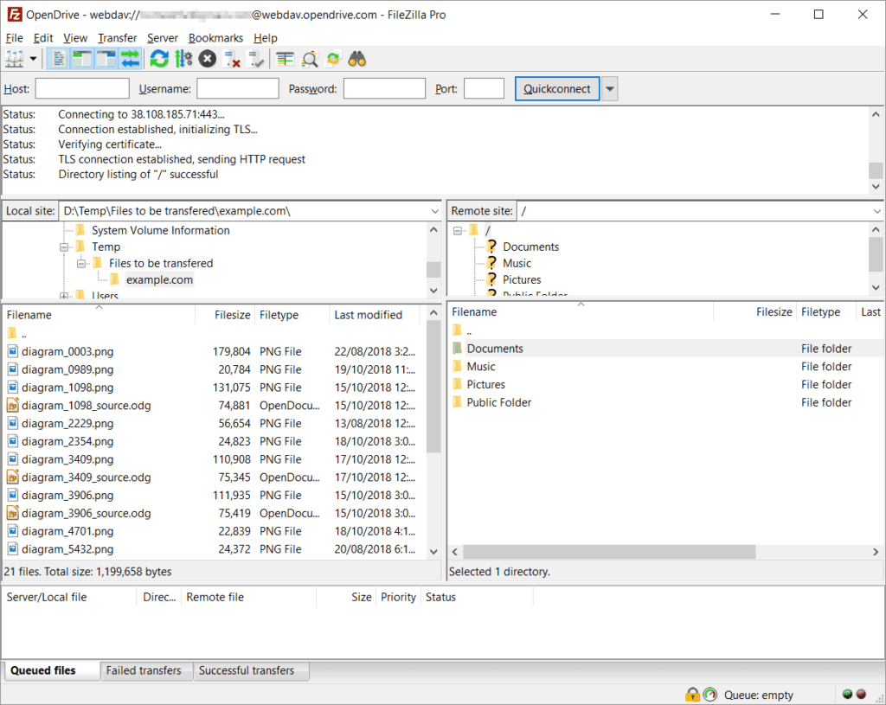Switch to the Failed transfers tab

[144, 670]
